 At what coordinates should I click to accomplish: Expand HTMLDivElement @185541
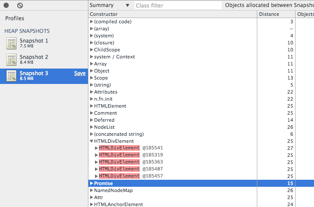pos(96,148)
